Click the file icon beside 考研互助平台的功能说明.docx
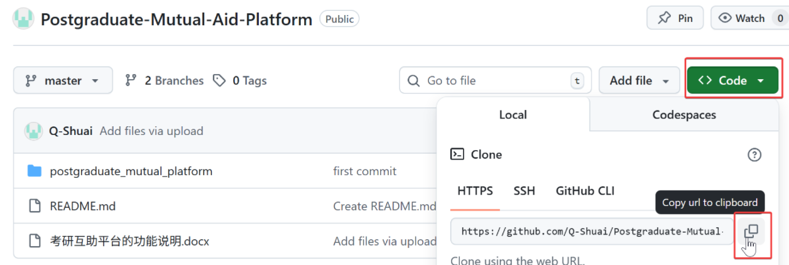This screenshot has height=265, width=789. [x=35, y=241]
